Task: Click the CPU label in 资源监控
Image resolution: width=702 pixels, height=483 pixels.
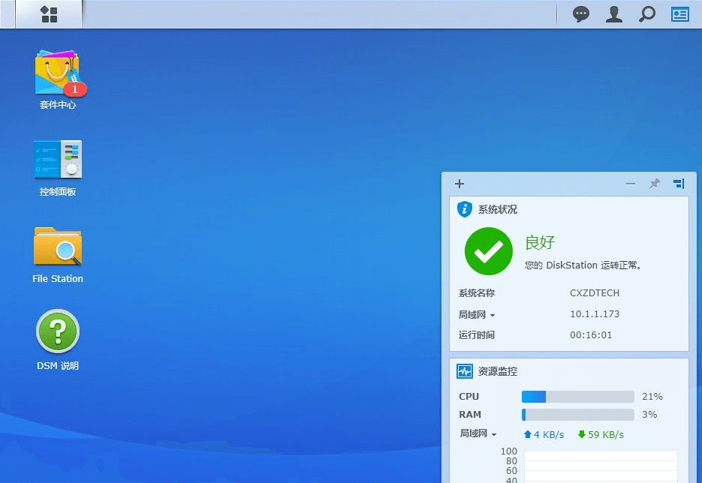Action: [469, 397]
